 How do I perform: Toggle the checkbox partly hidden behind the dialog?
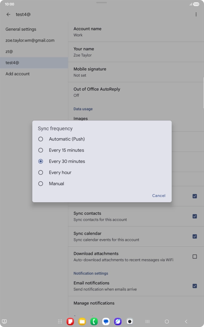tap(195, 196)
